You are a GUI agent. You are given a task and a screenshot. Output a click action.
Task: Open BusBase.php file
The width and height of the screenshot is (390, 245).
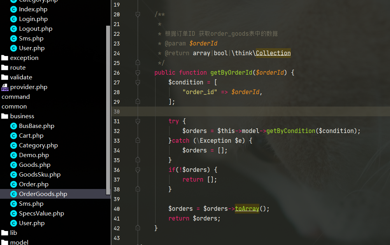(x=37, y=126)
